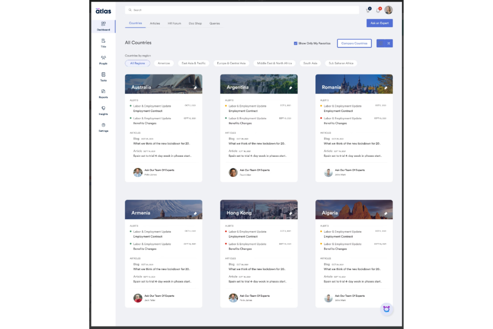Toggle the pin on the Romania card
The image size is (493, 329).
386,88
